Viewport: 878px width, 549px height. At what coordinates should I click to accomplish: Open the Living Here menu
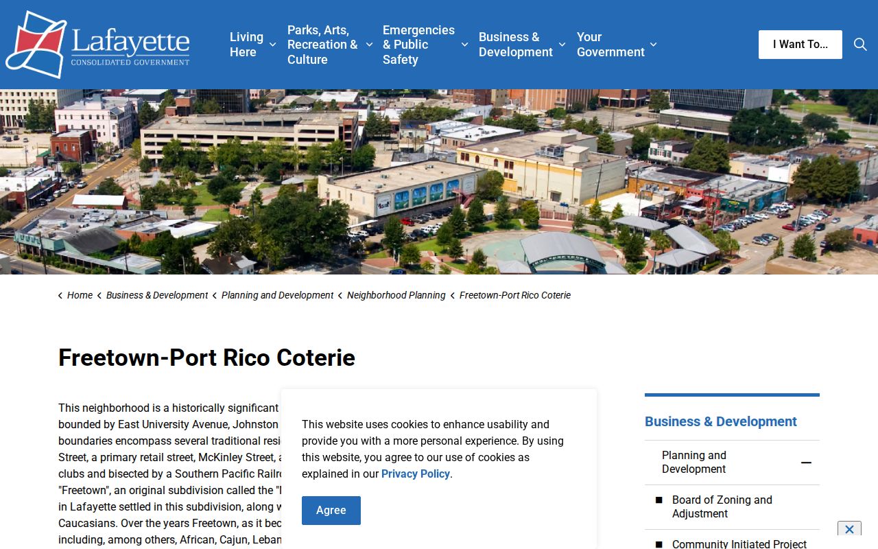point(246,45)
